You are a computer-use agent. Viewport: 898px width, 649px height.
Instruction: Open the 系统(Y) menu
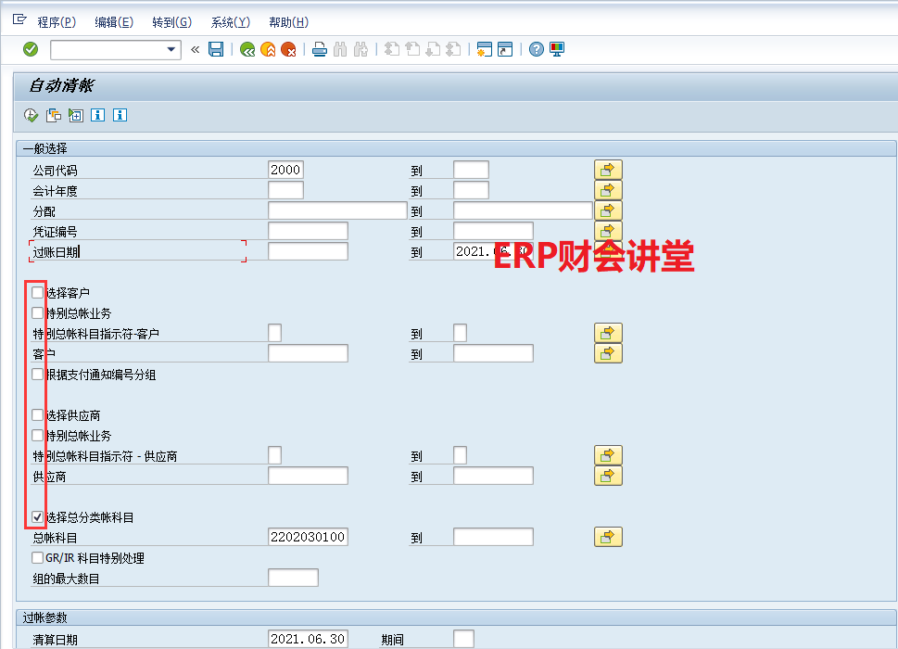230,22
